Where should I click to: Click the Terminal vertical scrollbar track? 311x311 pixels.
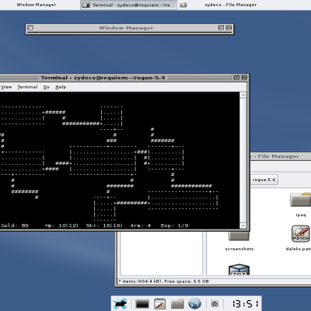point(243,160)
